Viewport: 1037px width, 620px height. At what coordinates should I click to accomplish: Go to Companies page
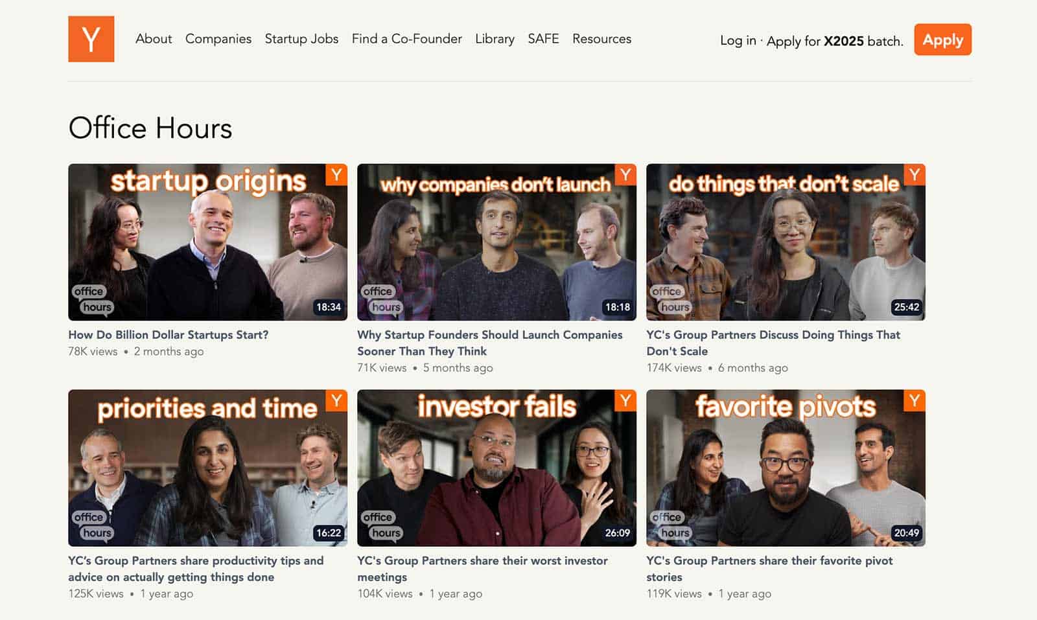tap(218, 39)
